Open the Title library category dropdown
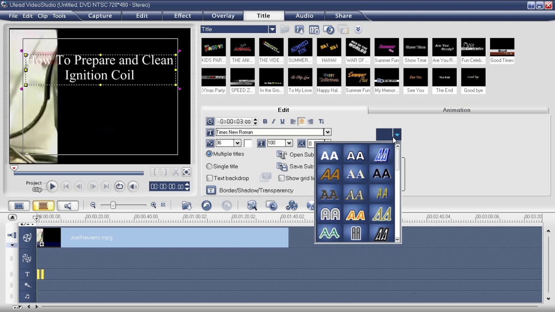Viewport: 555px width, 312px height. (x=272, y=29)
